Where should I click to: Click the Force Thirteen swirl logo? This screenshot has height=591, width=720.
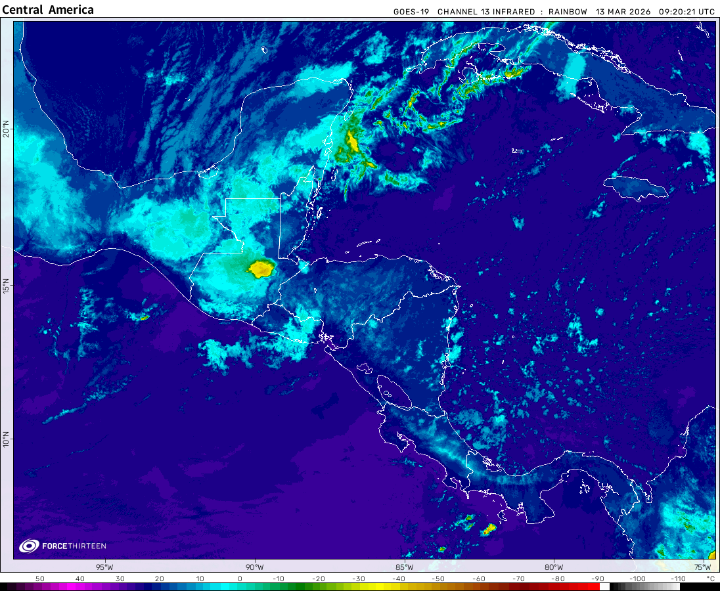[29, 546]
